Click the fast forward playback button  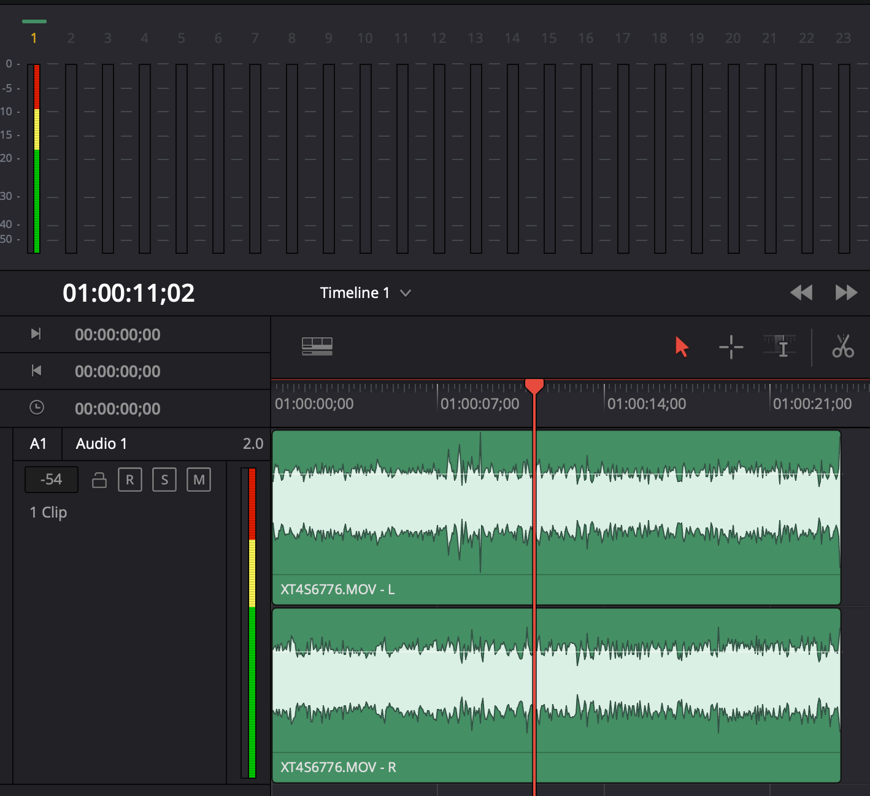846,293
